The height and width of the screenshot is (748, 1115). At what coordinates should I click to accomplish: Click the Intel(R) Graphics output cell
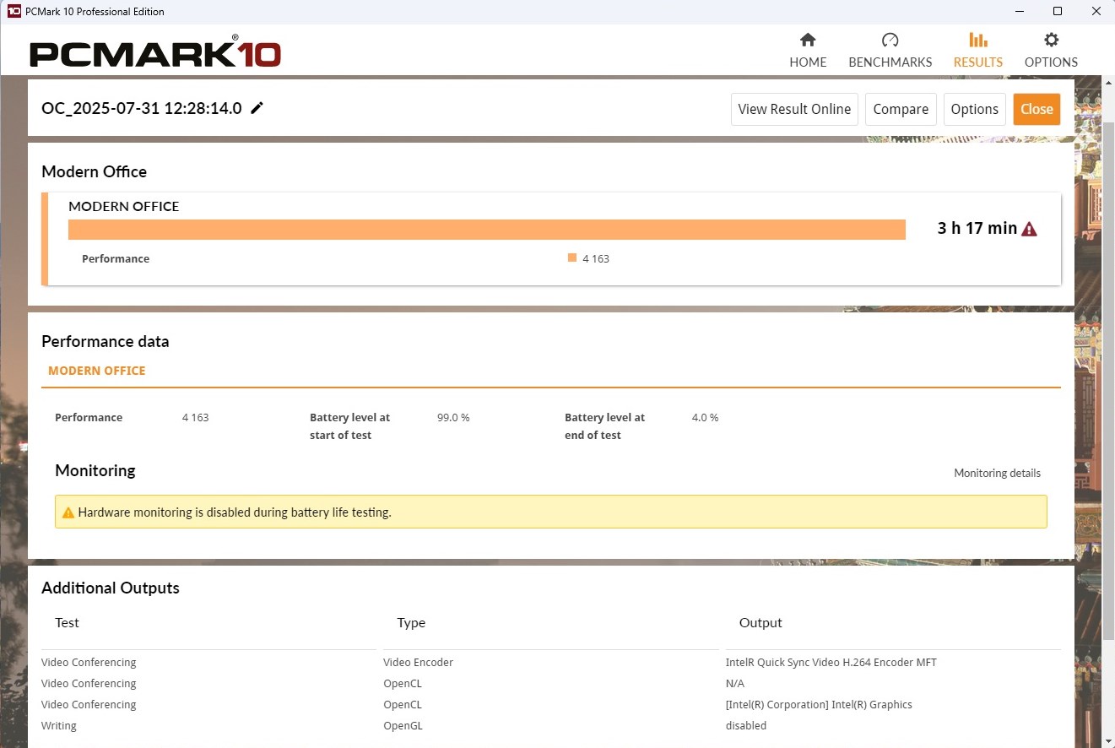point(819,705)
